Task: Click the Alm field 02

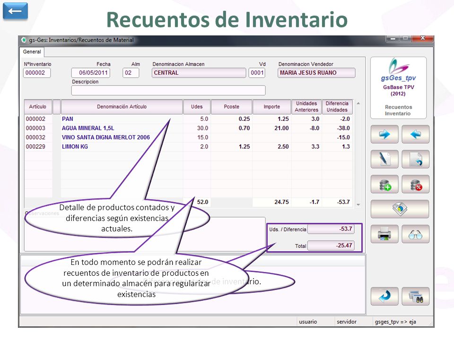Action: tap(131, 73)
